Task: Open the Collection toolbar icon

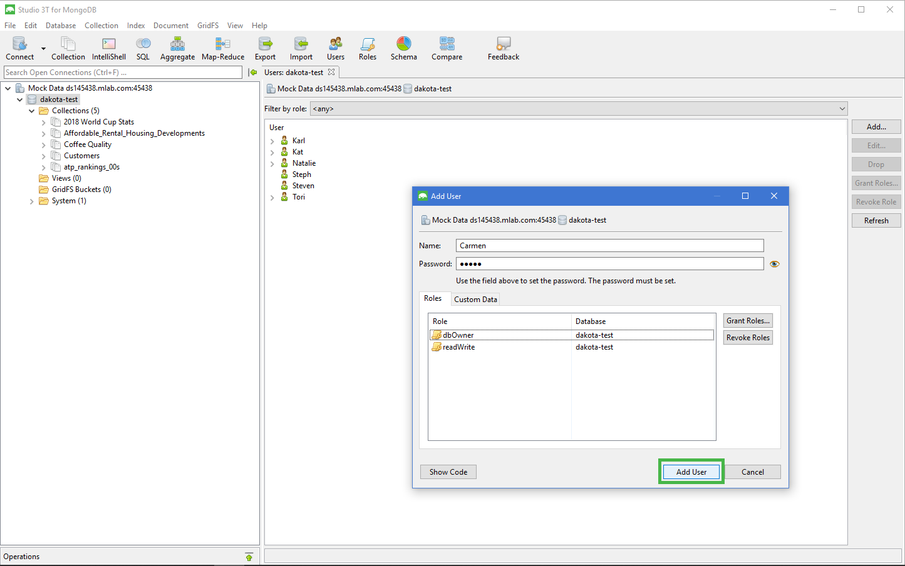Action: tap(68, 48)
